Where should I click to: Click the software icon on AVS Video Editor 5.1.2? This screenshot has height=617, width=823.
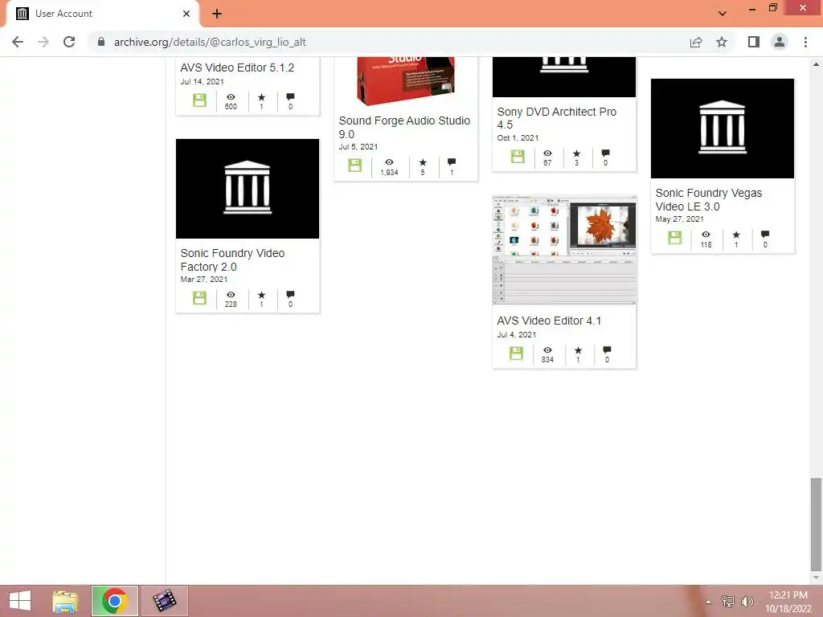[199, 100]
